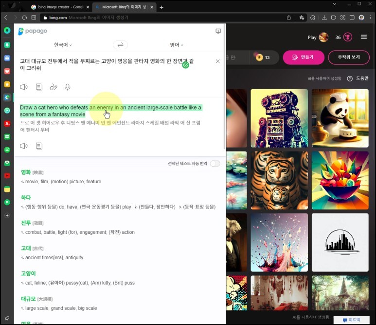This screenshot has width=376, height=325.
Task: Click the Play profile avatar on Bing
Action: pyautogui.click(x=323, y=37)
